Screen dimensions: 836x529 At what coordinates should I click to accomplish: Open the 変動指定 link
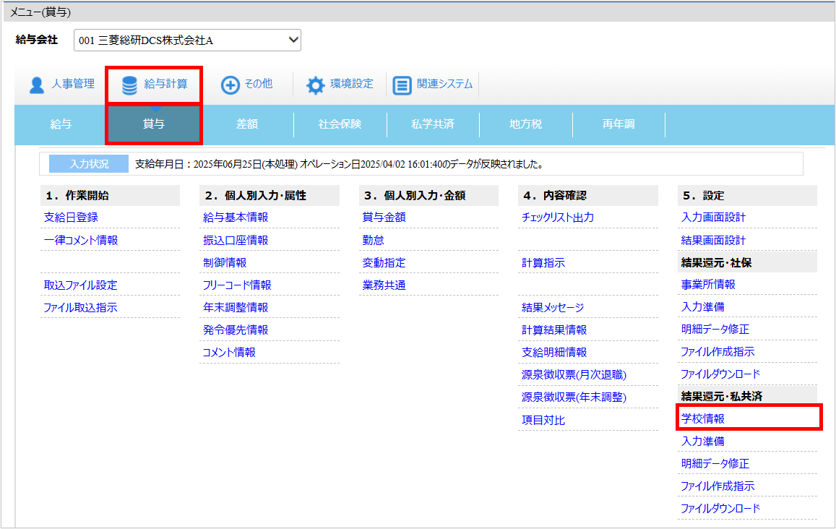point(384,263)
